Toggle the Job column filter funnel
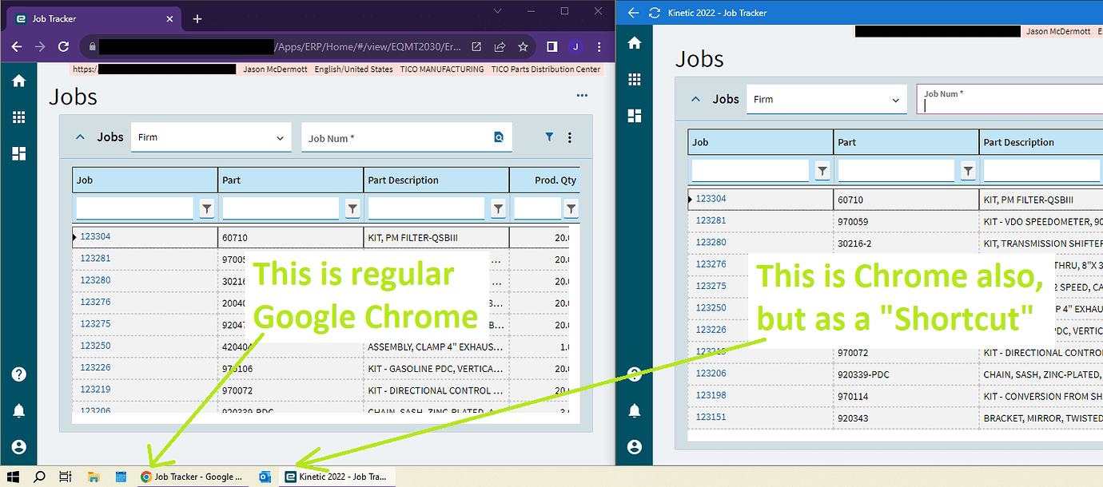 pos(206,208)
